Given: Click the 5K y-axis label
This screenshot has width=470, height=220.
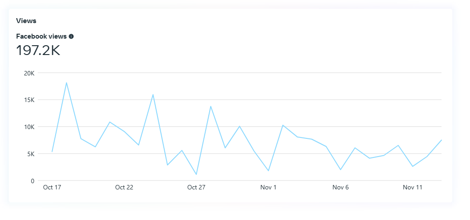Looking at the screenshot, I should (30, 154).
